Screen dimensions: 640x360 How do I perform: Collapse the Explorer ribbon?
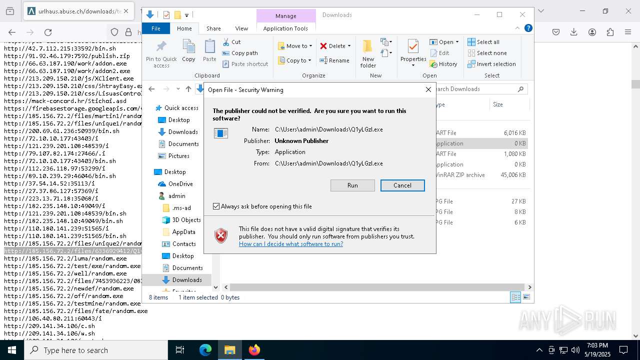tap(517, 28)
